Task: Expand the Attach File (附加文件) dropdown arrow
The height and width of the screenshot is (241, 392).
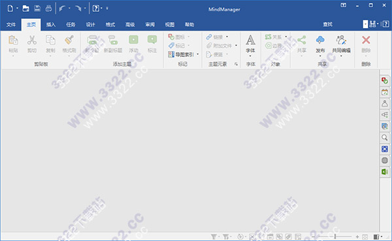Action: point(236,46)
